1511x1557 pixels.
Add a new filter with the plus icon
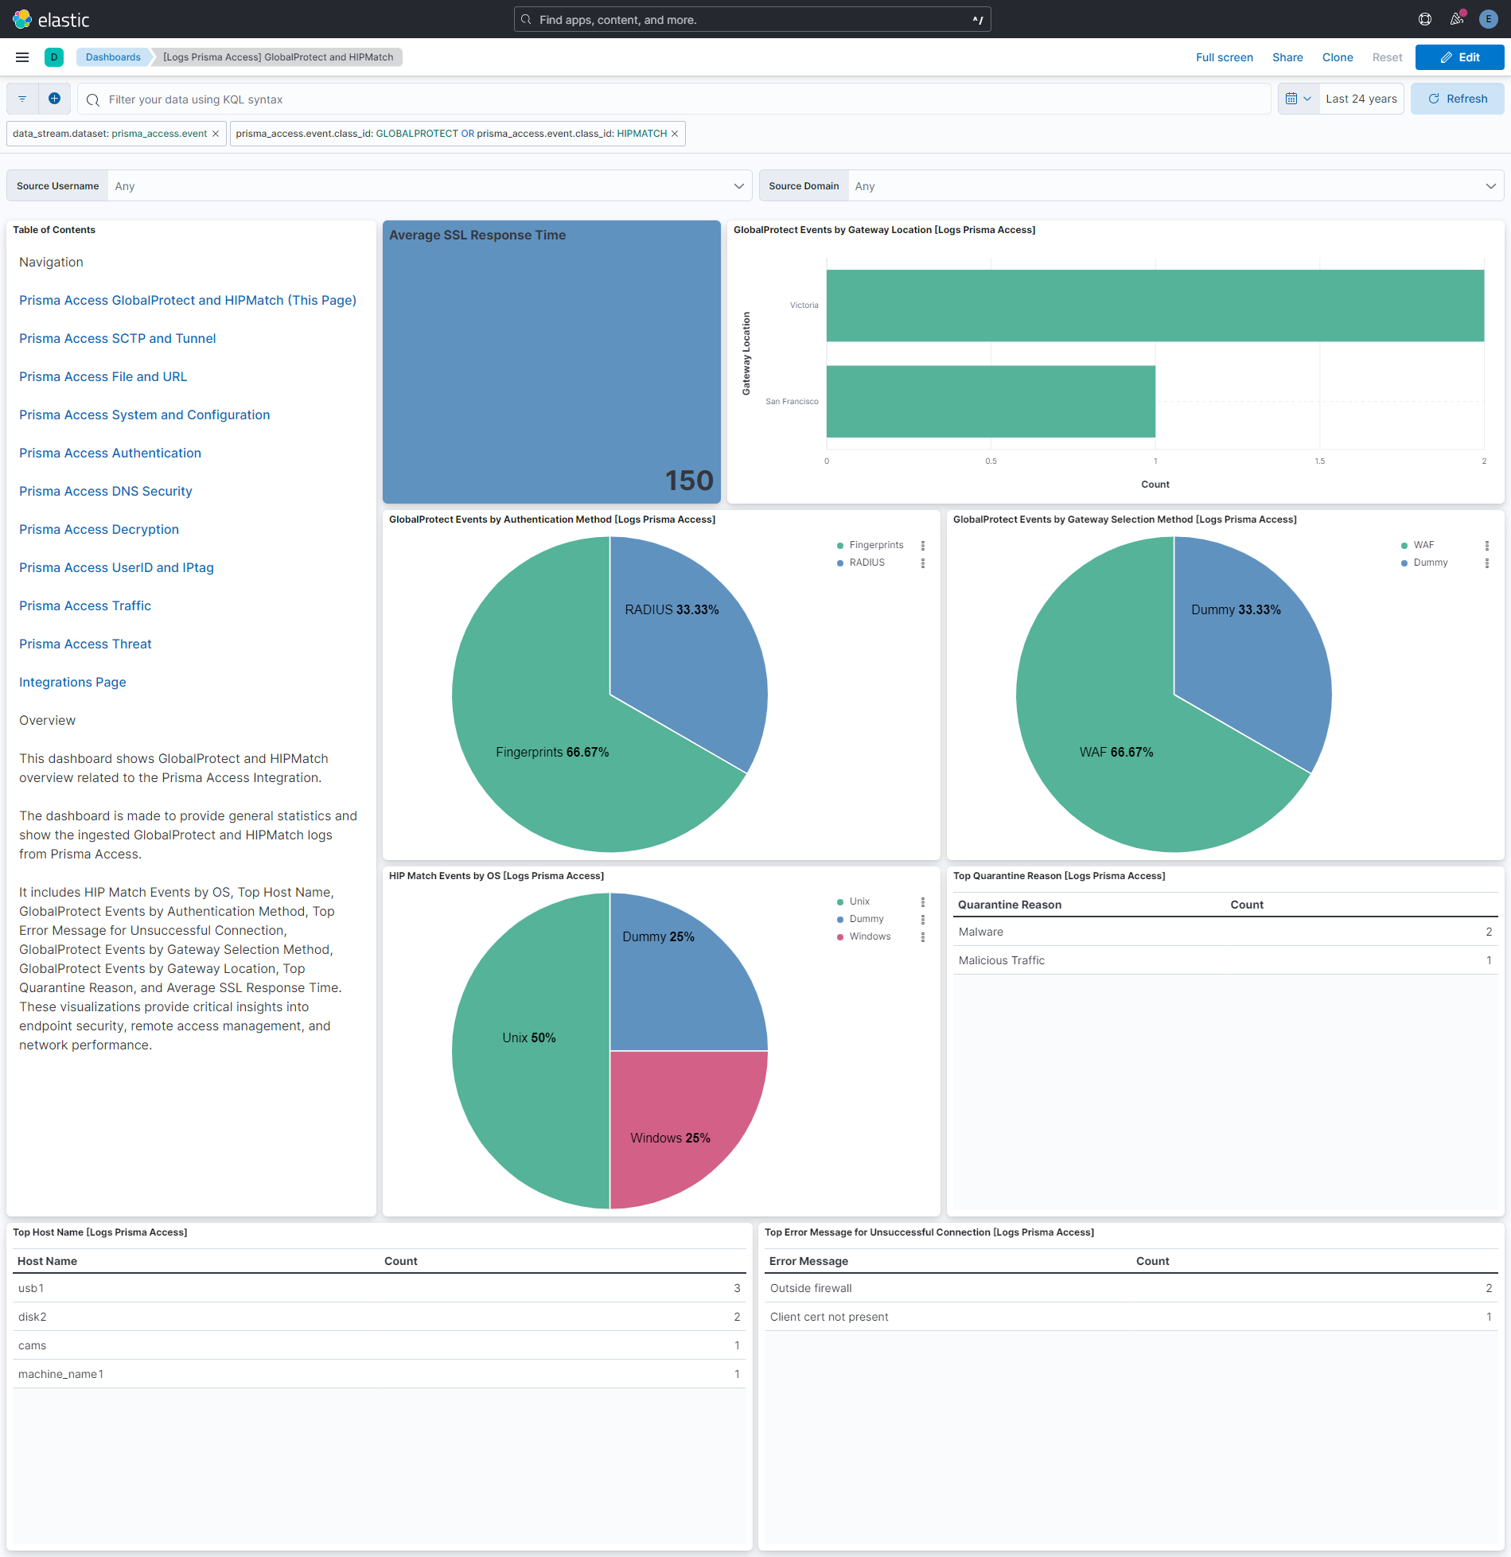(54, 98)
